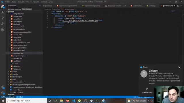This screenshot has width=184, height=103.
Task: Expand the Proyectar 3DS a PC folder
Action: (x=19, y=82)
